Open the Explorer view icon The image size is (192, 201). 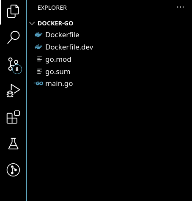click(13, 11)
